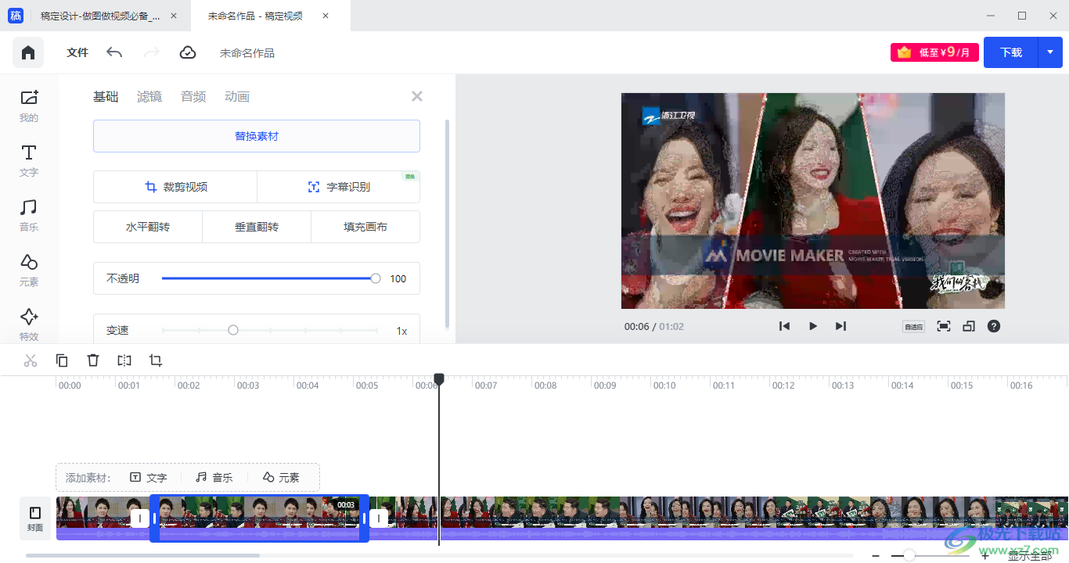
Task: Select the highlighted 00:03 timeline clip
Action: point(259,518)
